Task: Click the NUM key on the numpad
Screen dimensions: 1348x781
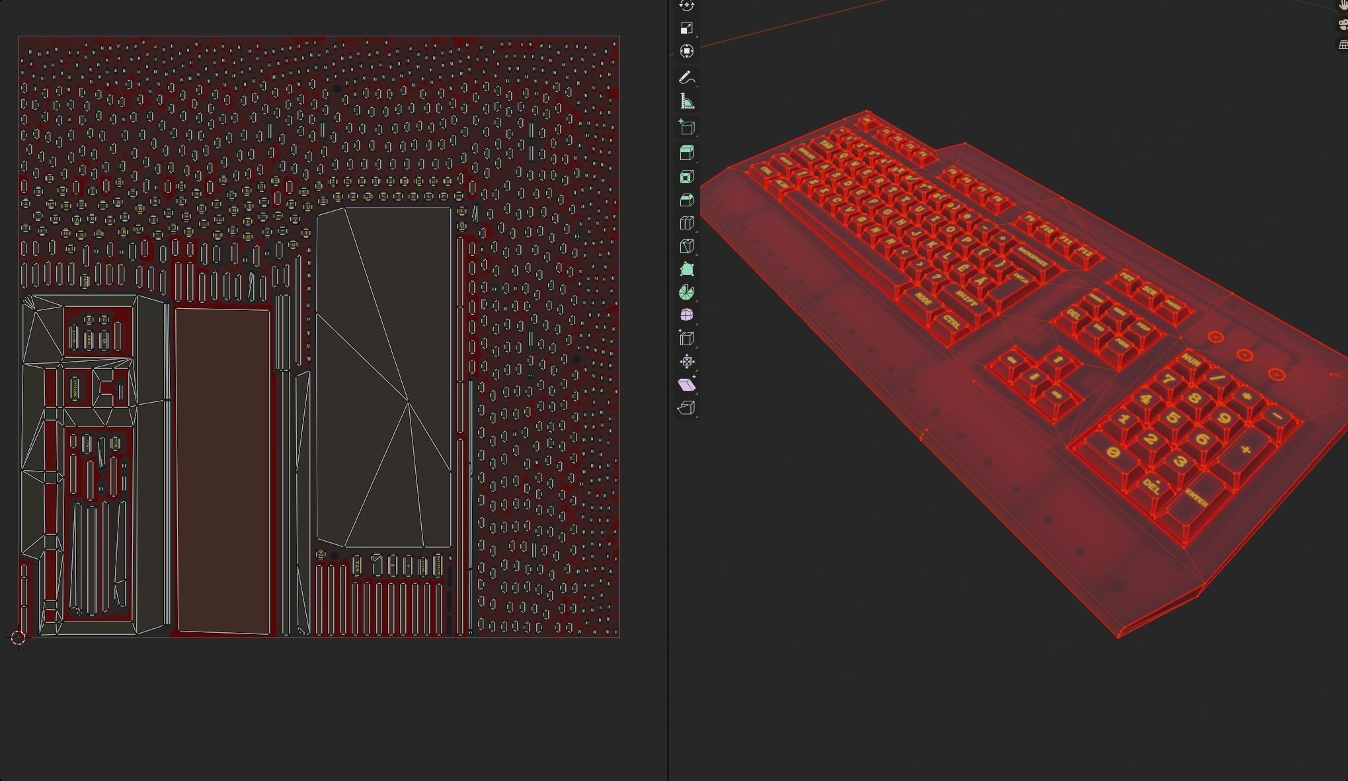Action: [x=1191, y=361]
